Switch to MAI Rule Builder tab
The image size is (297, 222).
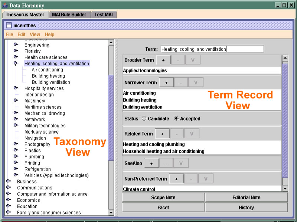pyautogui.click(x=69, y=14)
